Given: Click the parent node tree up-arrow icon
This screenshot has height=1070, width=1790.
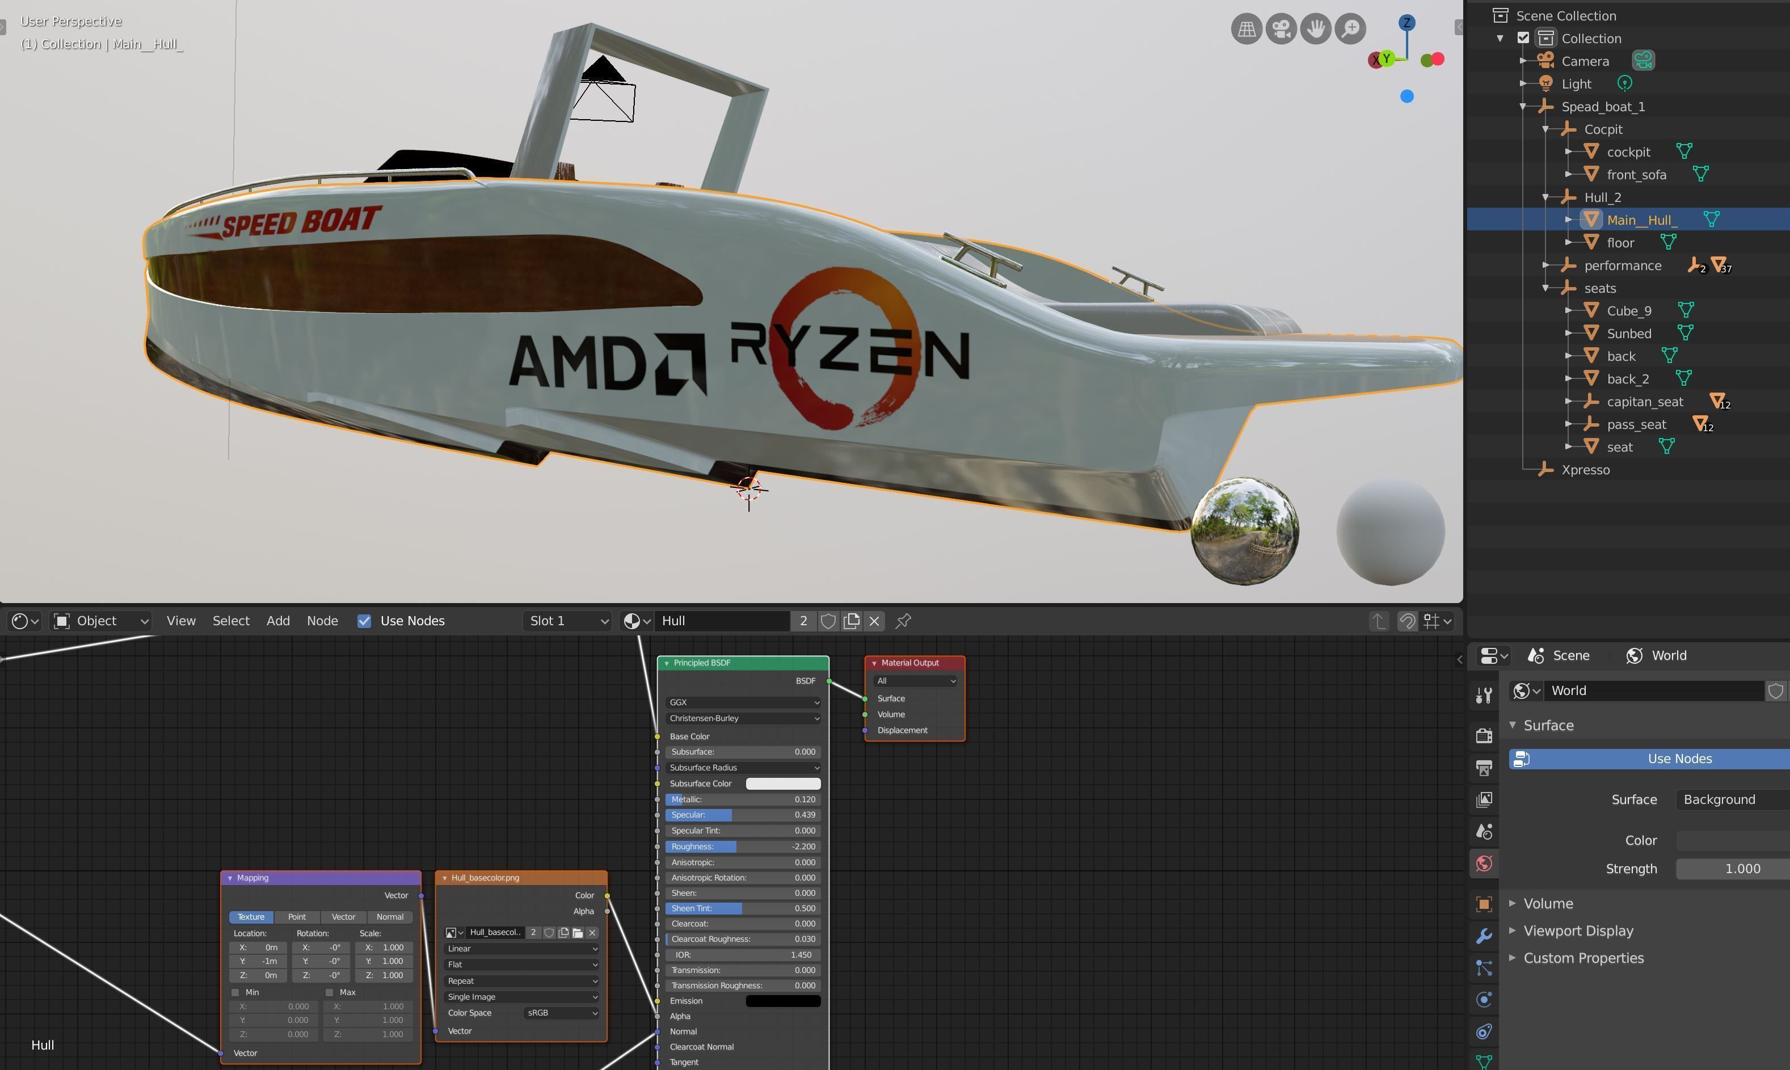Looking at the screenshot, I should pyautogui.click(x=1378, y=621).
